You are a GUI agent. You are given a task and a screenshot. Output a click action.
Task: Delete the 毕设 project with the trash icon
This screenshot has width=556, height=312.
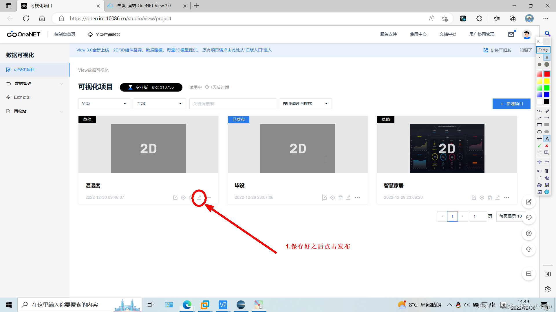pos(341,197)
